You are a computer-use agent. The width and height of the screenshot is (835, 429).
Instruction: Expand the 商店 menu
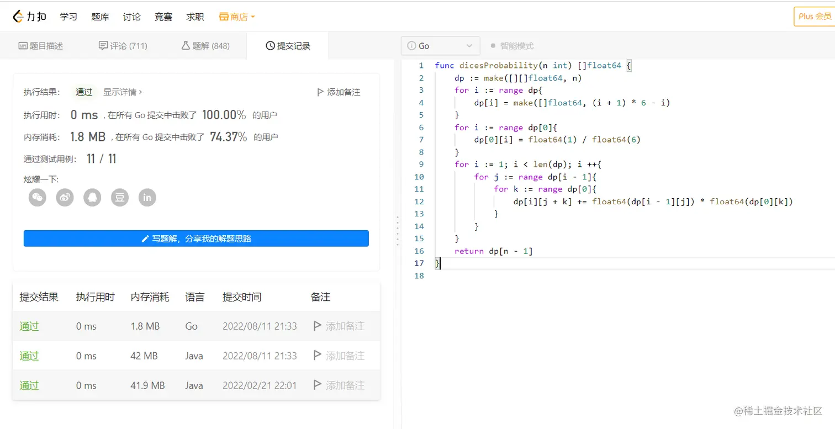click(x=237, y=17)
